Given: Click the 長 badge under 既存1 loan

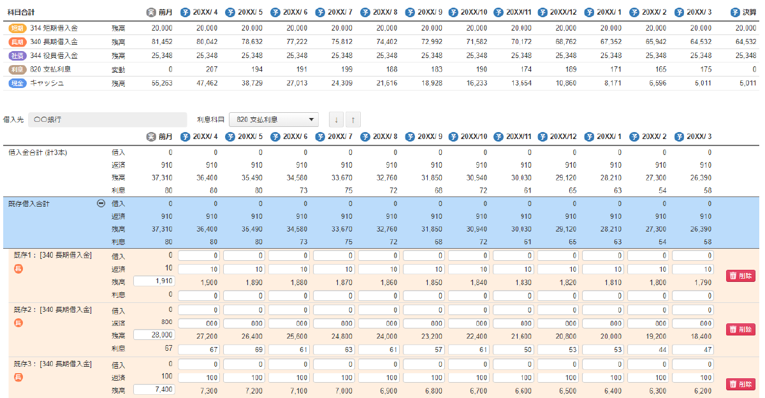Looking at the screenshot, I should (18, 269).
